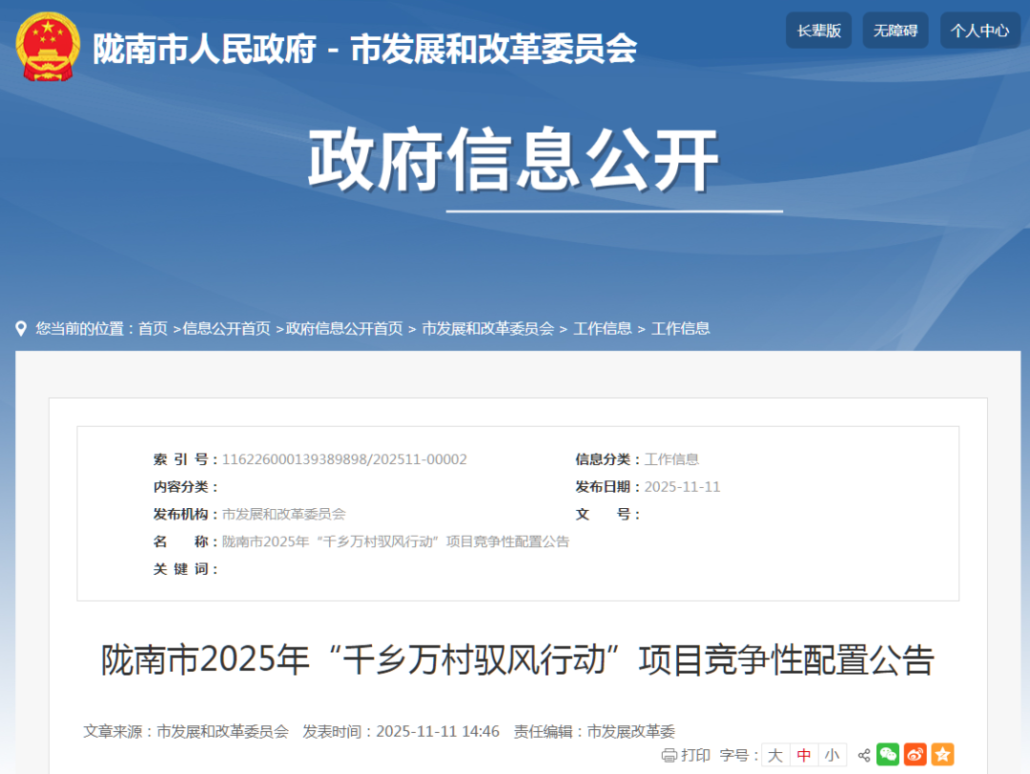This screenshot has height=774, width=1030.
Task: Click the national emblem logo
Action: 49,47
